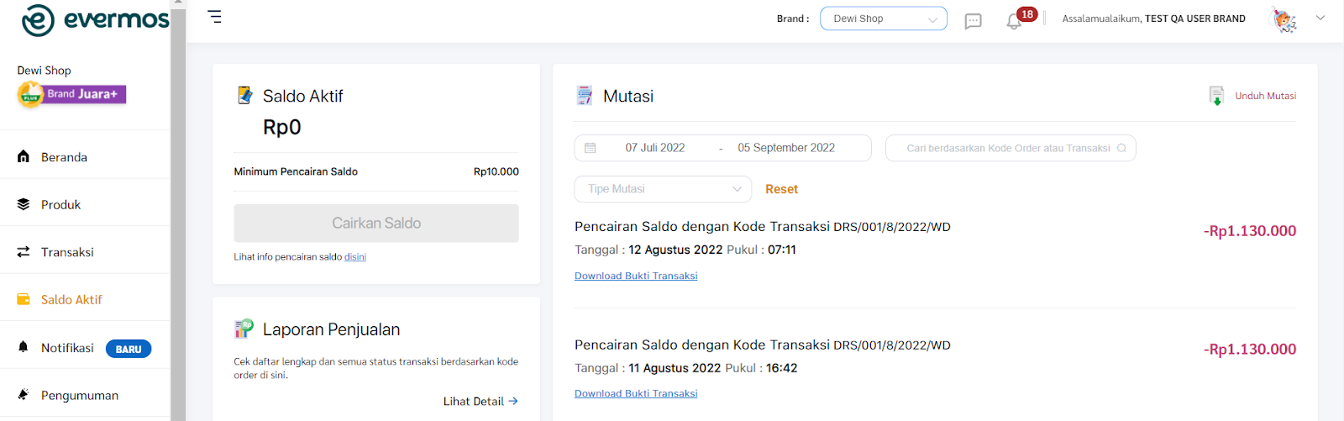Click the Rp10.000 minimum value
This screenshot has width=1344, height=421.
[496, 171]
